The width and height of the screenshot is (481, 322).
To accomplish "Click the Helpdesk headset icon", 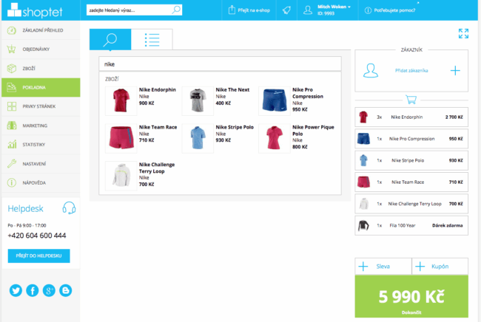I will point(69,208).
